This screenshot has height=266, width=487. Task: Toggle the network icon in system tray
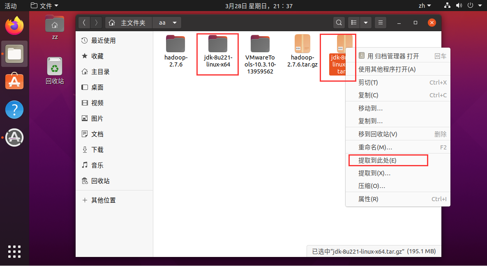coord(446,6)
